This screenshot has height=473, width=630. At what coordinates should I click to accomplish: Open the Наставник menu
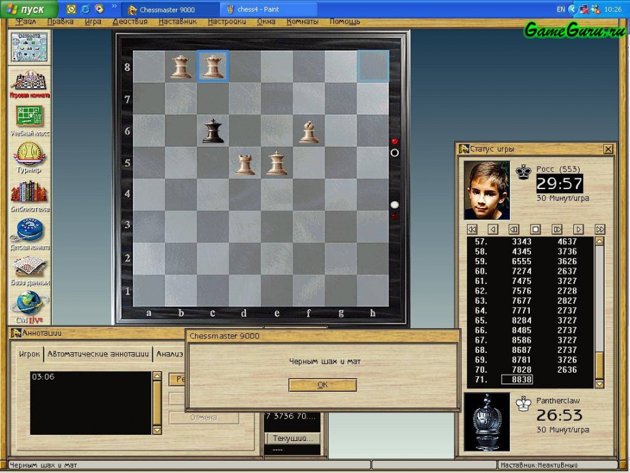(177, 21)
